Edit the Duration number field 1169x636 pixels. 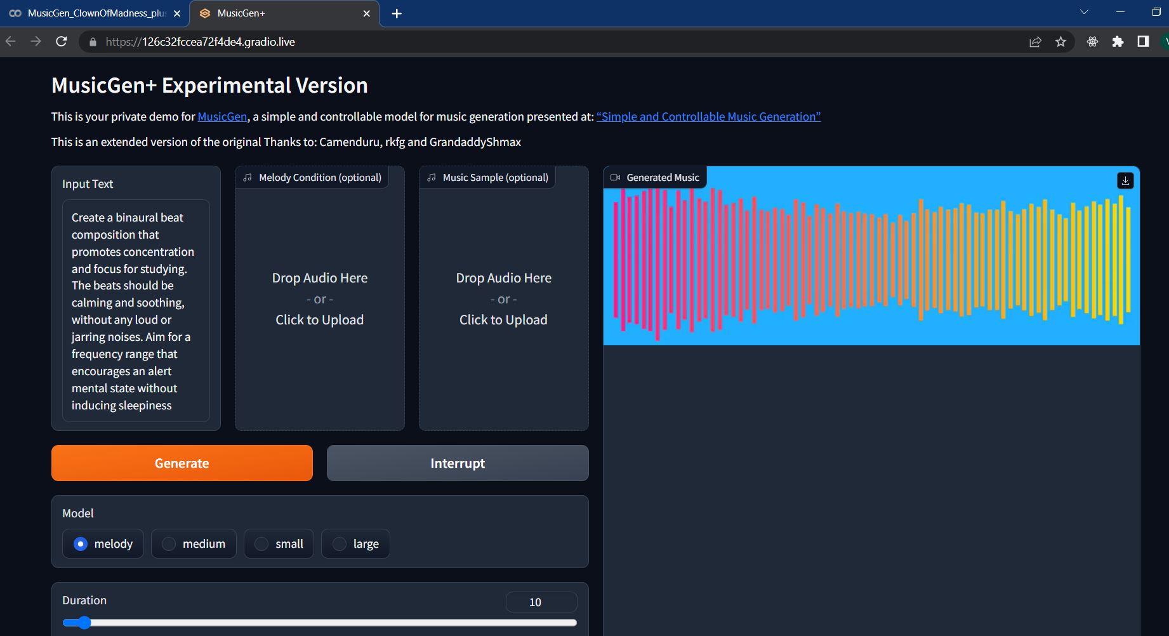click(x=541, y=602)
